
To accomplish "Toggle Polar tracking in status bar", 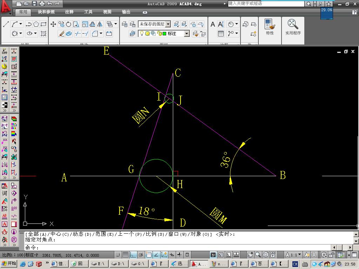I will pyautogui.click(x=141, y=255).
